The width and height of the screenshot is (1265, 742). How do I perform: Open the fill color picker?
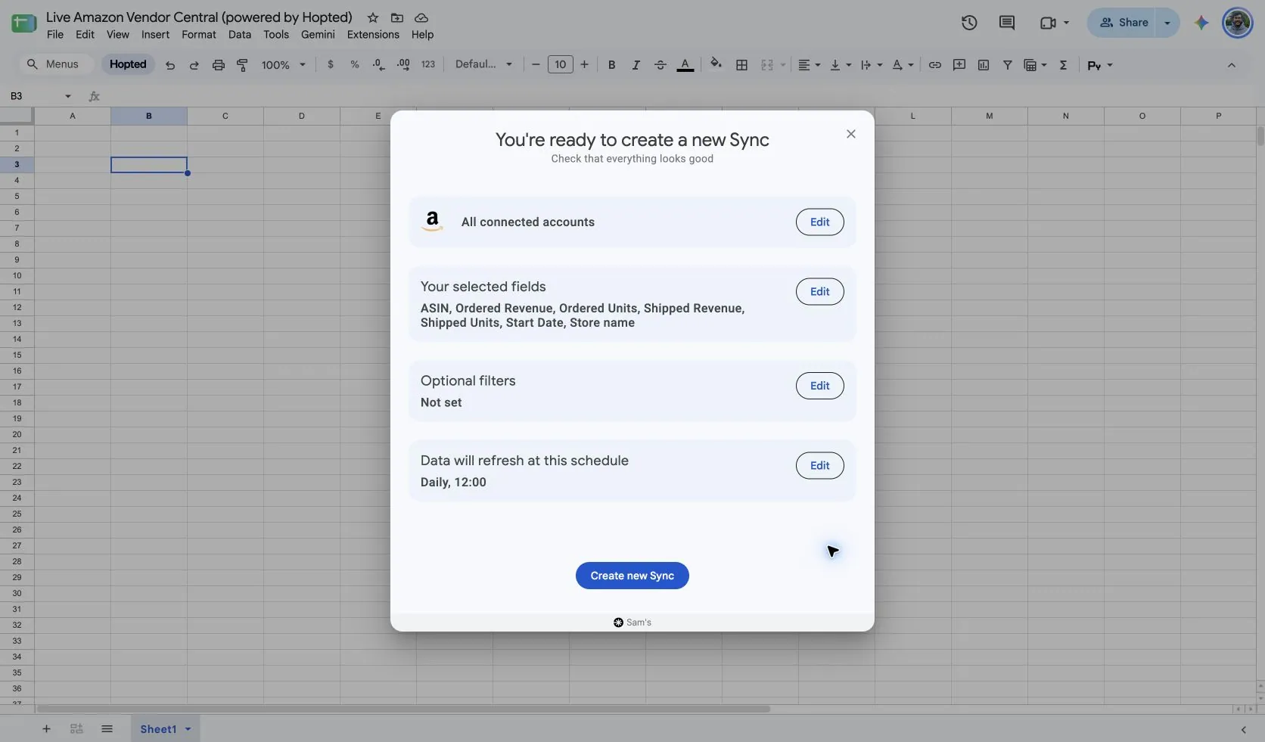(x=716, y=64)
